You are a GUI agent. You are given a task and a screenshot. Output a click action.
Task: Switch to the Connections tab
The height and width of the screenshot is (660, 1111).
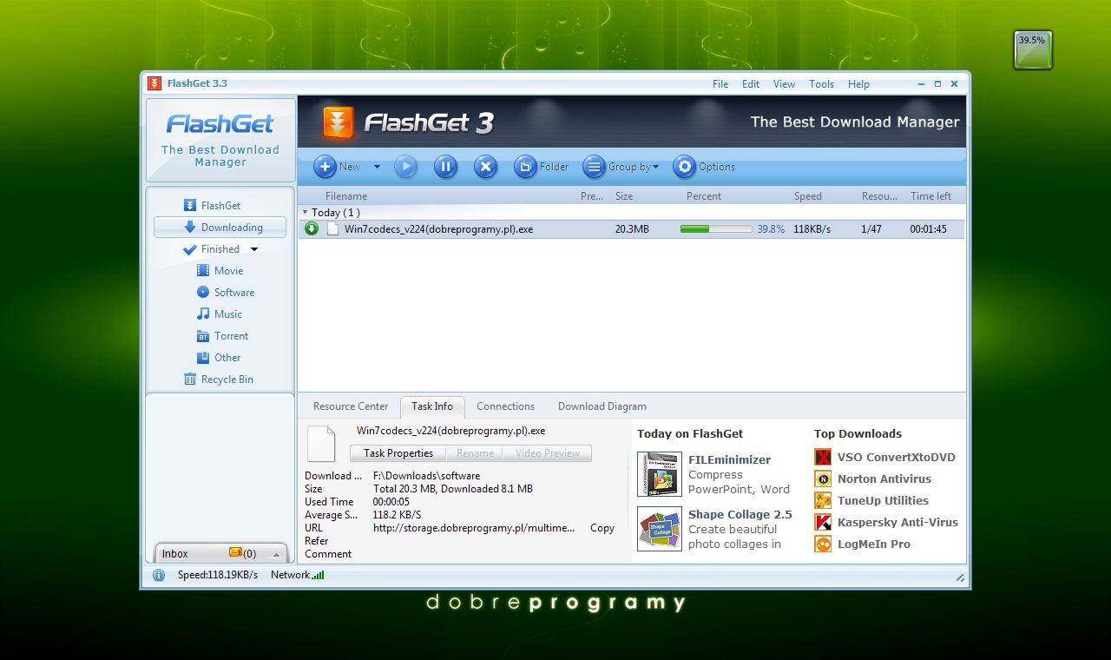505,406
